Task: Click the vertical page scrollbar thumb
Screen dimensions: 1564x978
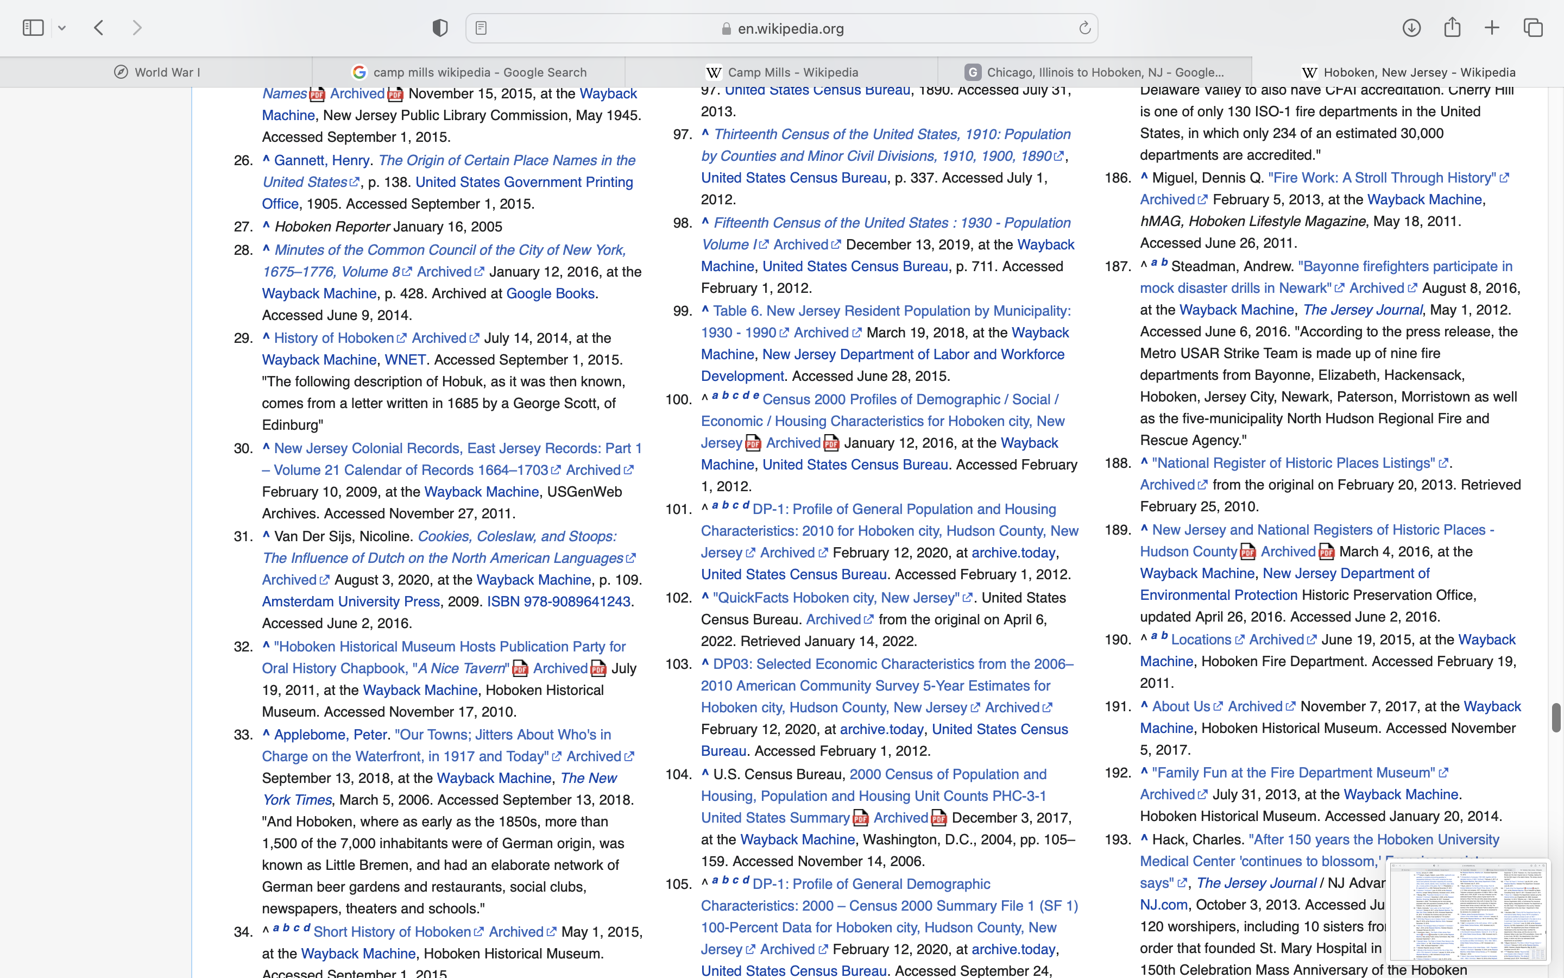Action: point(1556,717)
